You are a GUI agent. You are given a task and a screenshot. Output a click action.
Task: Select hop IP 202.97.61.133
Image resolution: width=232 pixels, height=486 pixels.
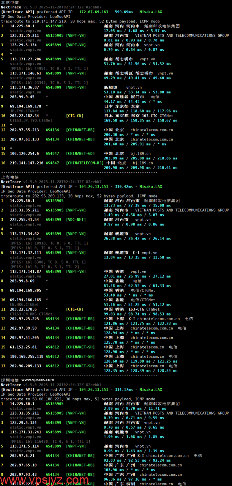(x=24, y=139)
